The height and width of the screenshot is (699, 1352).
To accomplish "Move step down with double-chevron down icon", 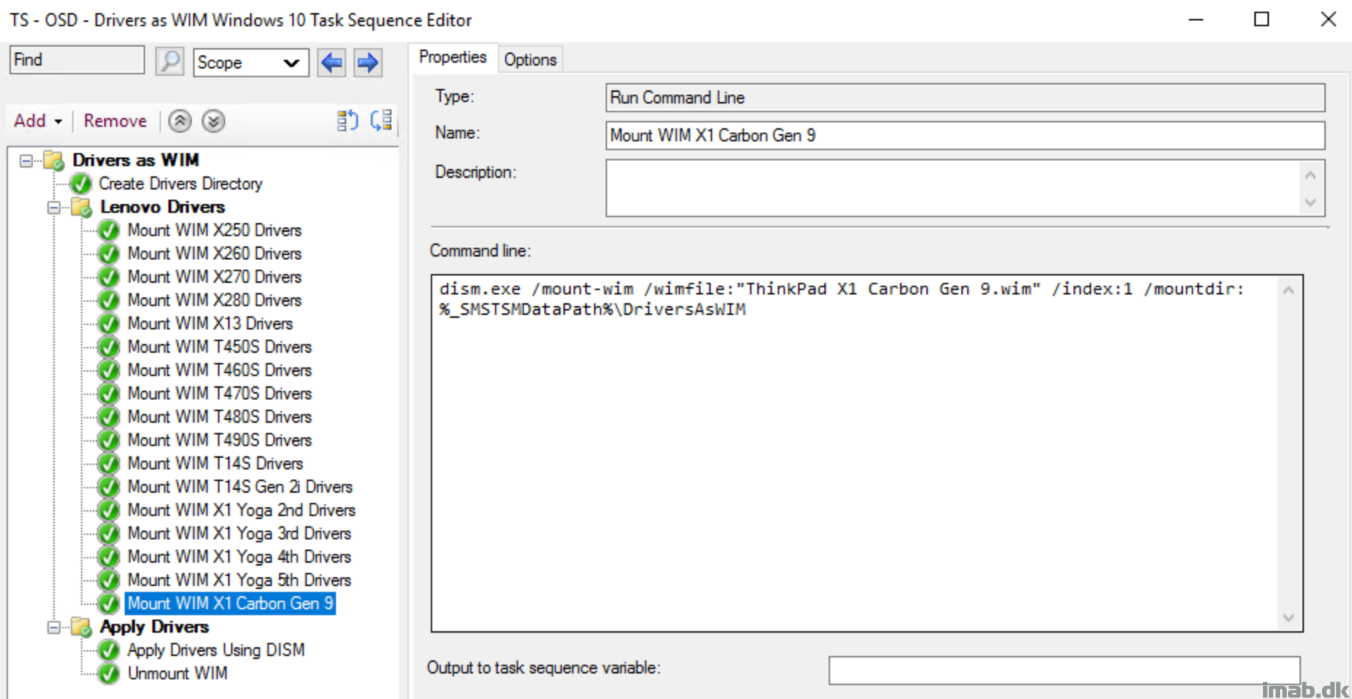I will [214, 121].
